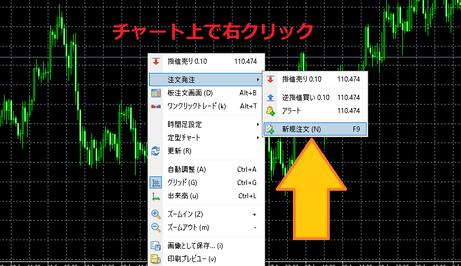Click the 板注文画面 depth of market icon

click(156, 94)
